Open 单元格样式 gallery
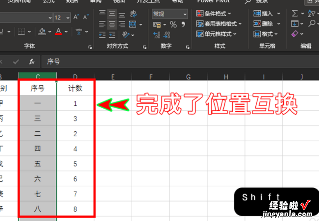Viewport: 319px width, 221px height. coord(216,34)
